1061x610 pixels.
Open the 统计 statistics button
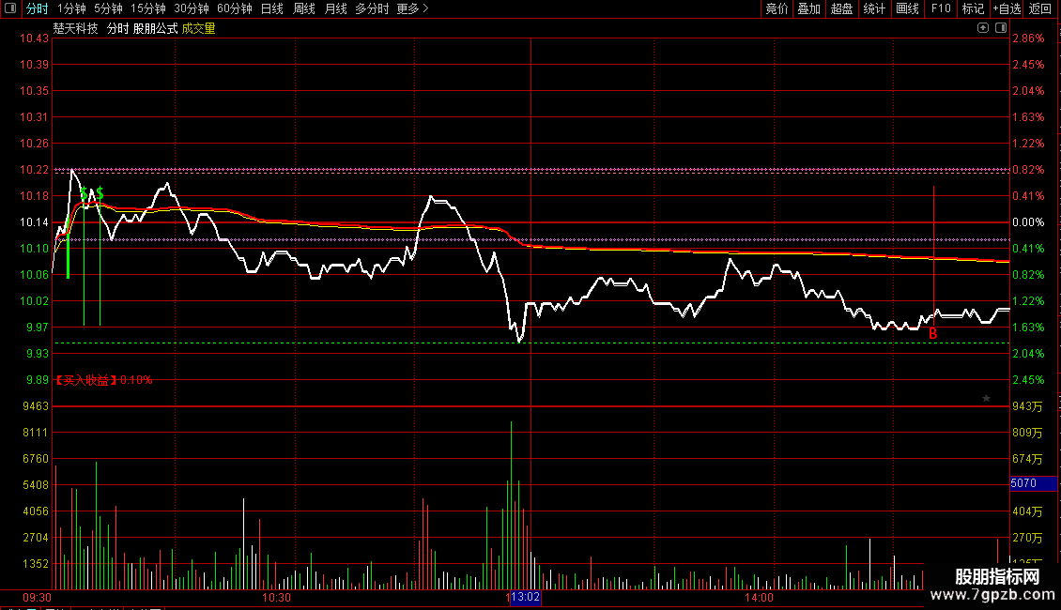(874, 8)
